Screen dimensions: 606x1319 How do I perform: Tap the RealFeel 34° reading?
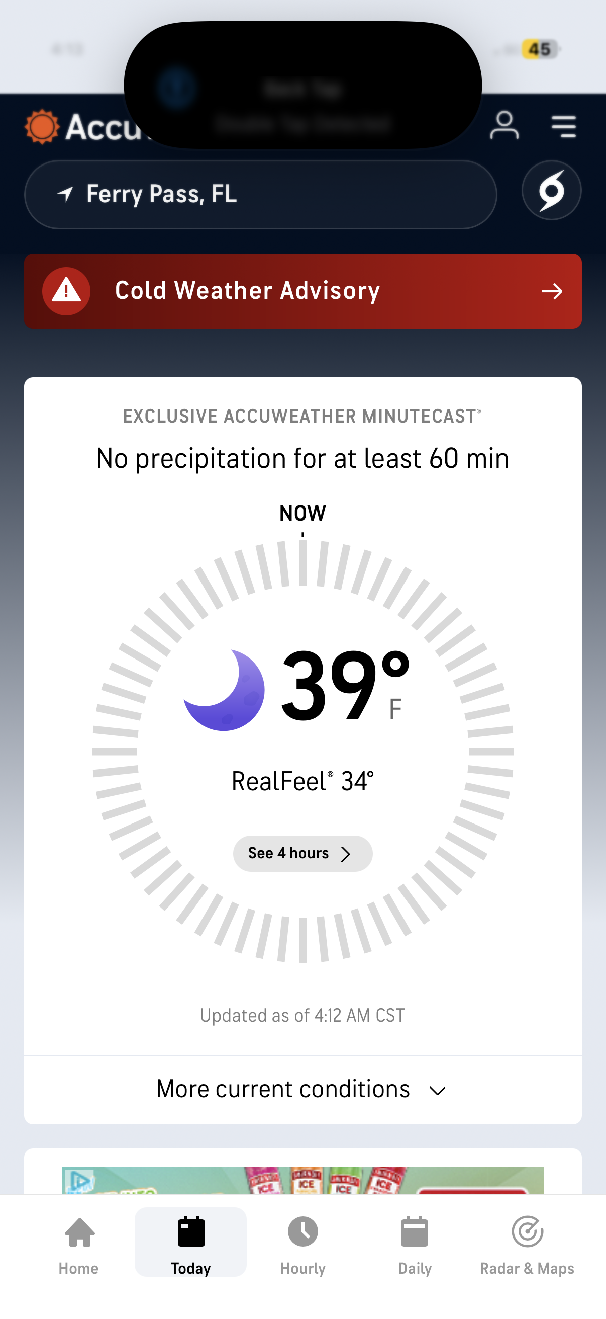point(302,781)
